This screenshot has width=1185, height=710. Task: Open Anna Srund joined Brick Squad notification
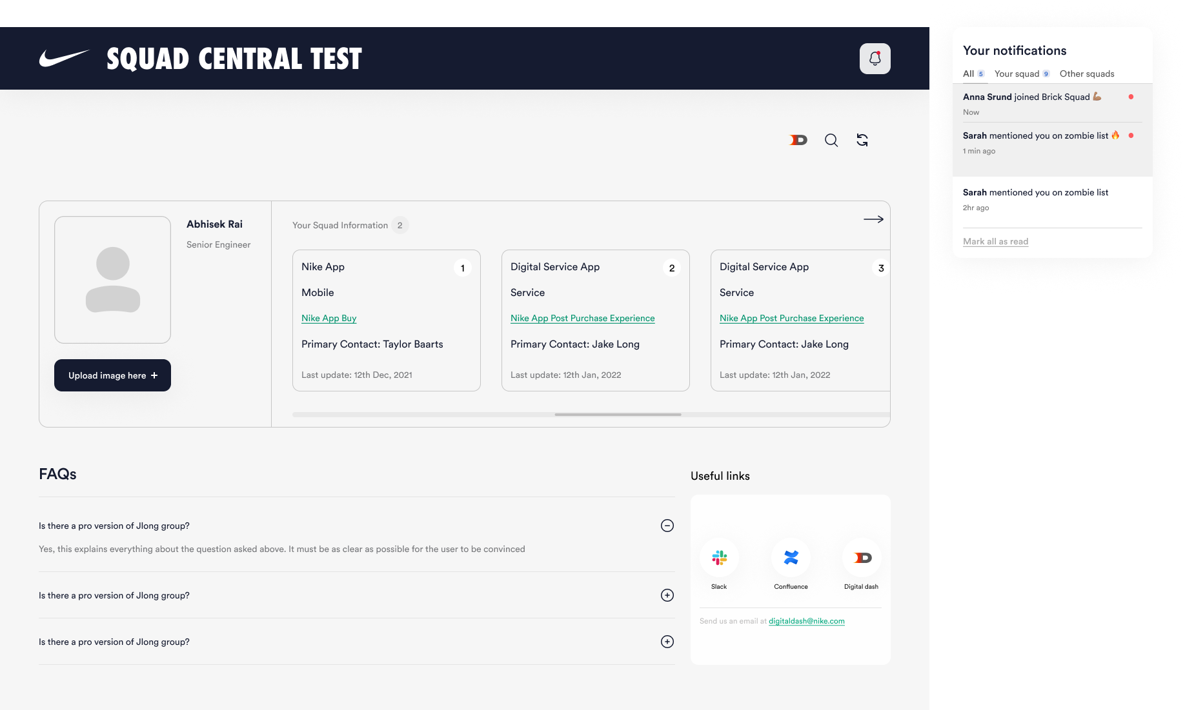coord(1052,103)
